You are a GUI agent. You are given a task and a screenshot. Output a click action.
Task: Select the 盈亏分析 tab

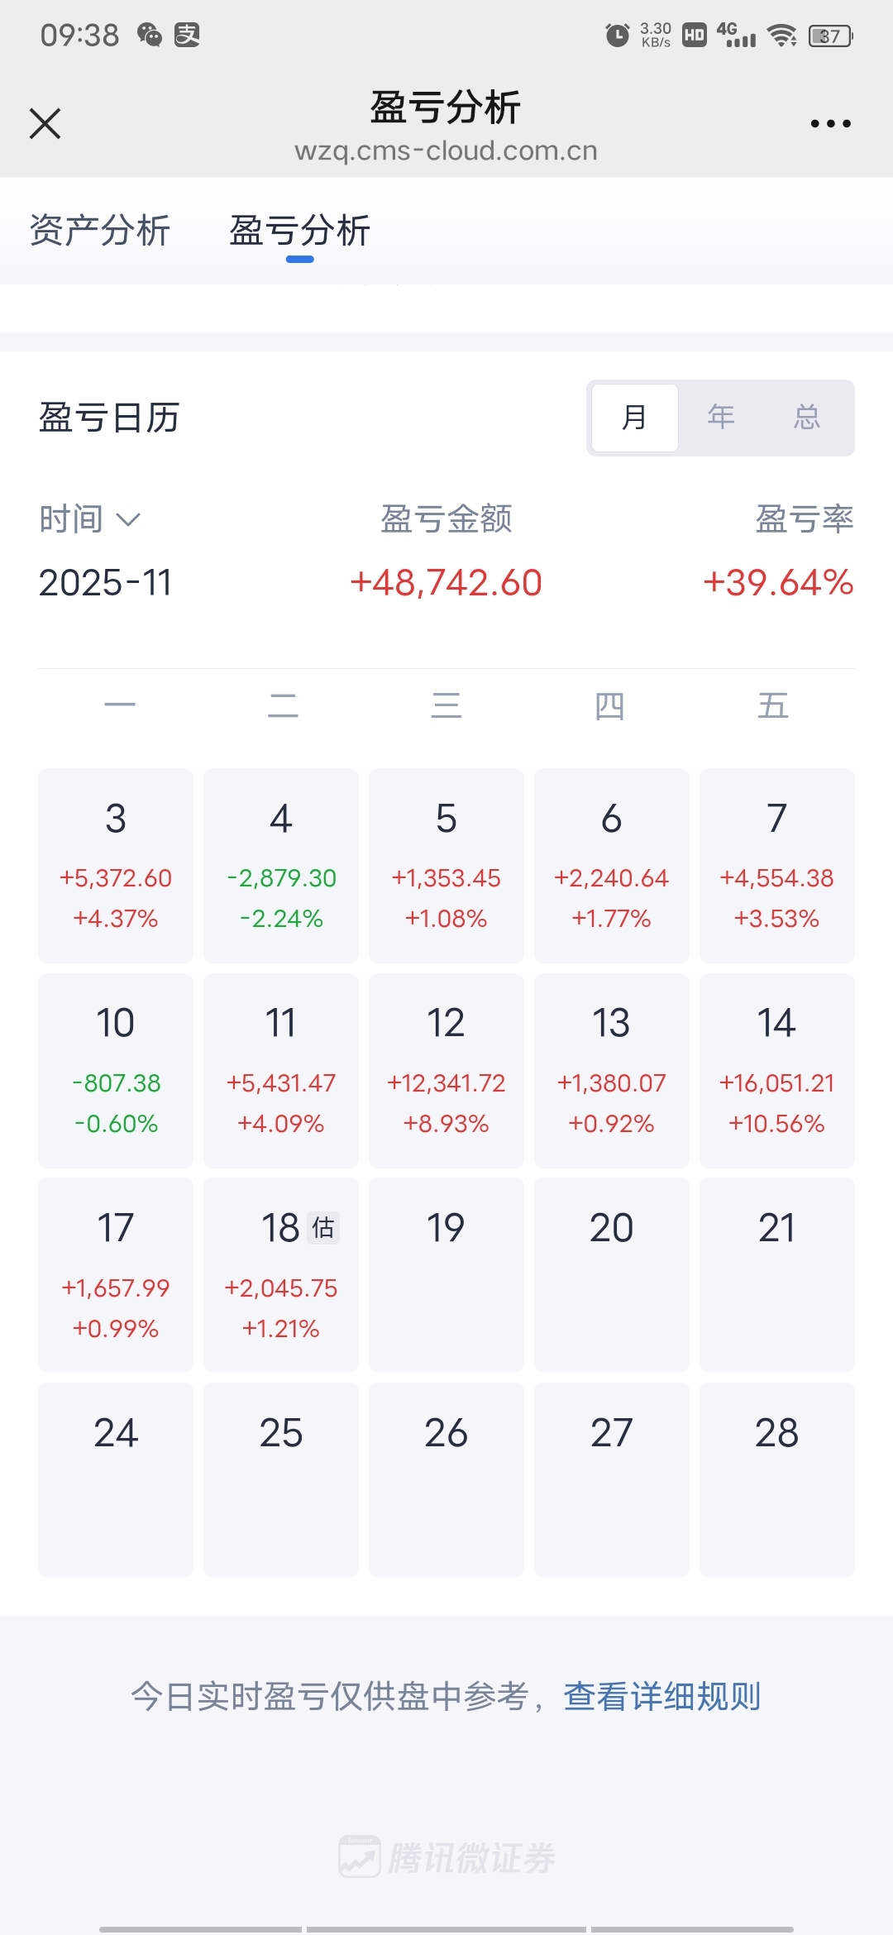click(x=299, y=230)
